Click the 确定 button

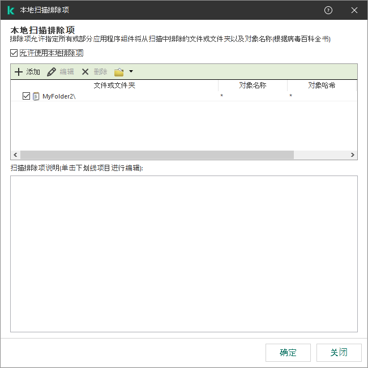288,353
